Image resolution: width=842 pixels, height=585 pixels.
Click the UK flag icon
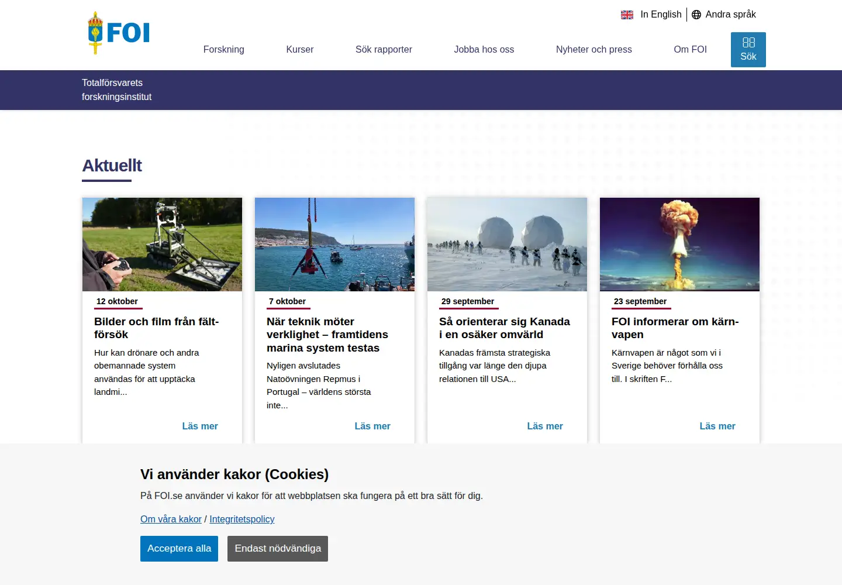coord(627,15)
